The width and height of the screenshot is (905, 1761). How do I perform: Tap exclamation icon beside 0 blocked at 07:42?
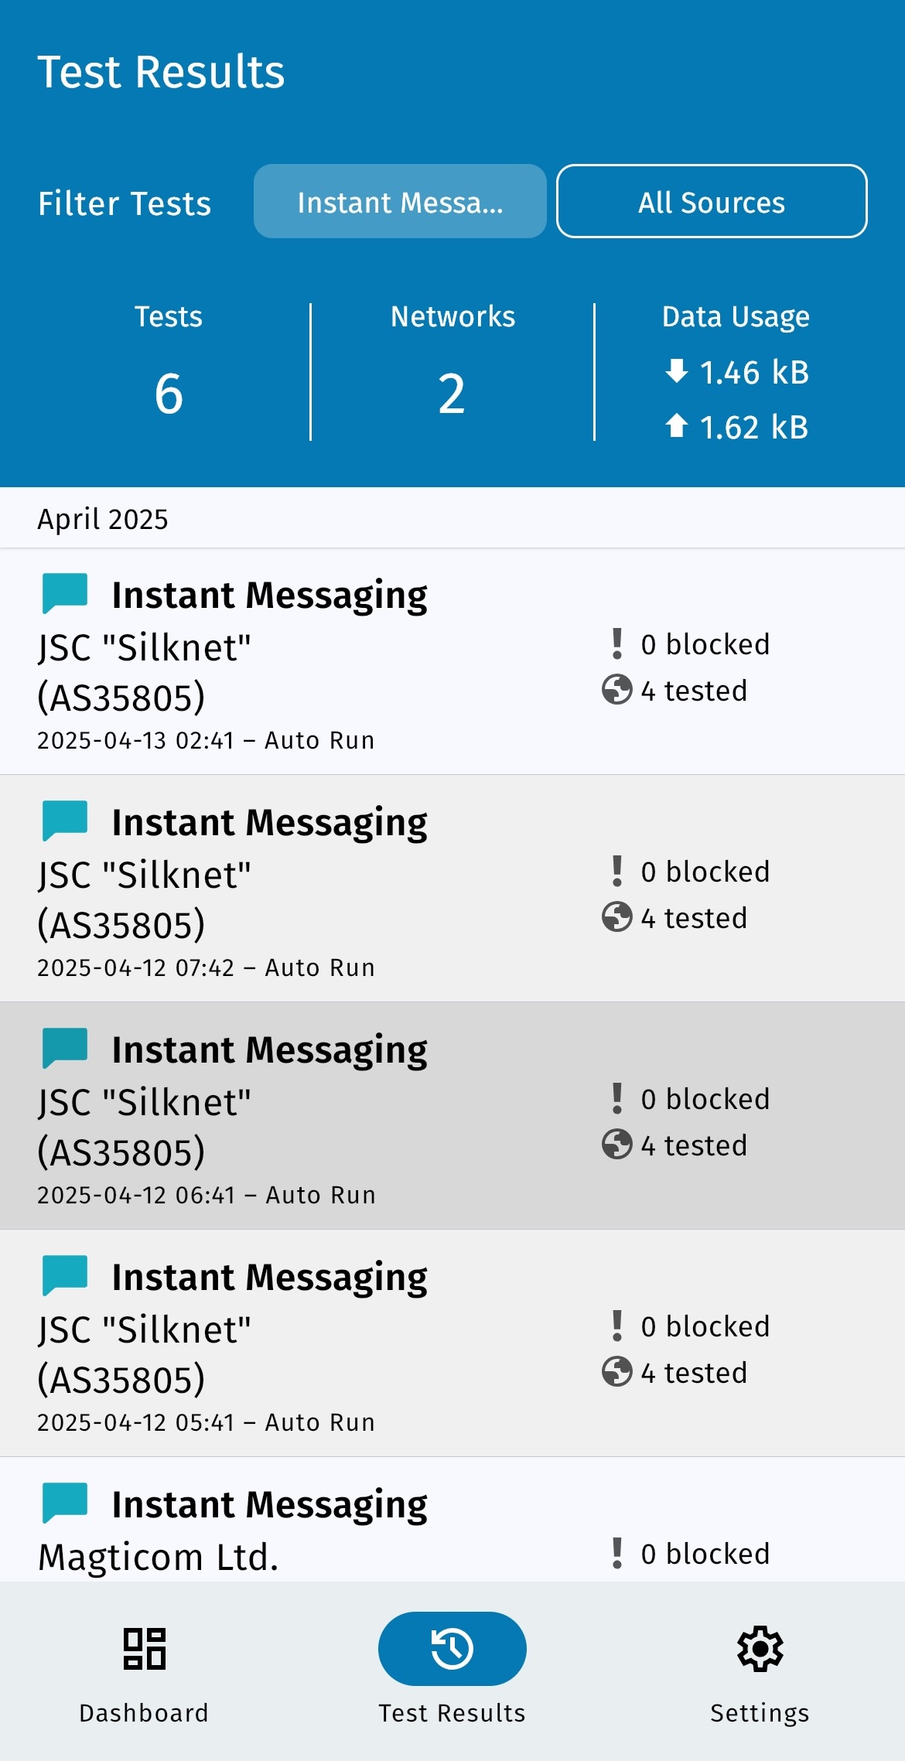point(616,871)
